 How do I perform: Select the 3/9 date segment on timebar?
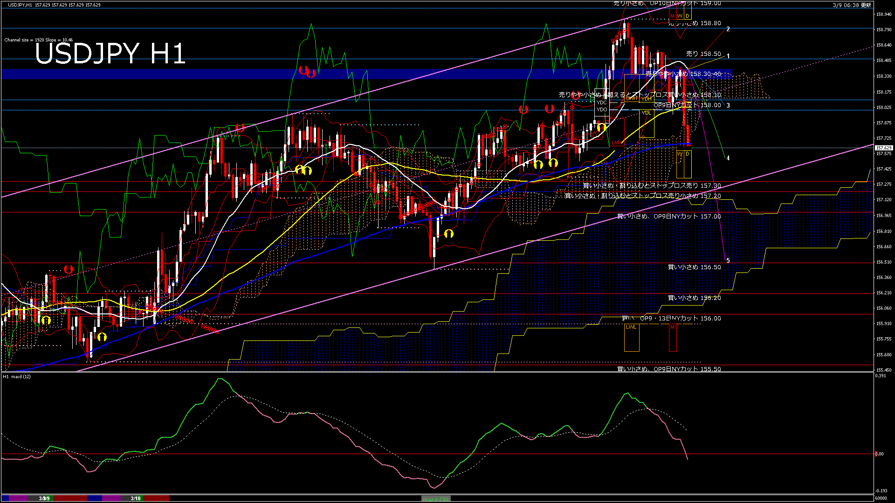(x=44, y=498)
